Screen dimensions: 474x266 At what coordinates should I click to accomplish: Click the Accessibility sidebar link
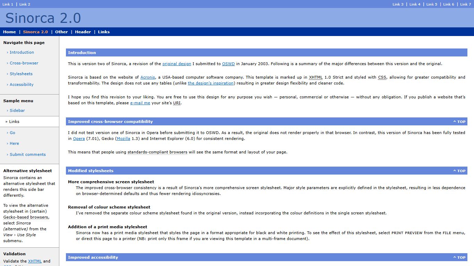coord(22,85)
